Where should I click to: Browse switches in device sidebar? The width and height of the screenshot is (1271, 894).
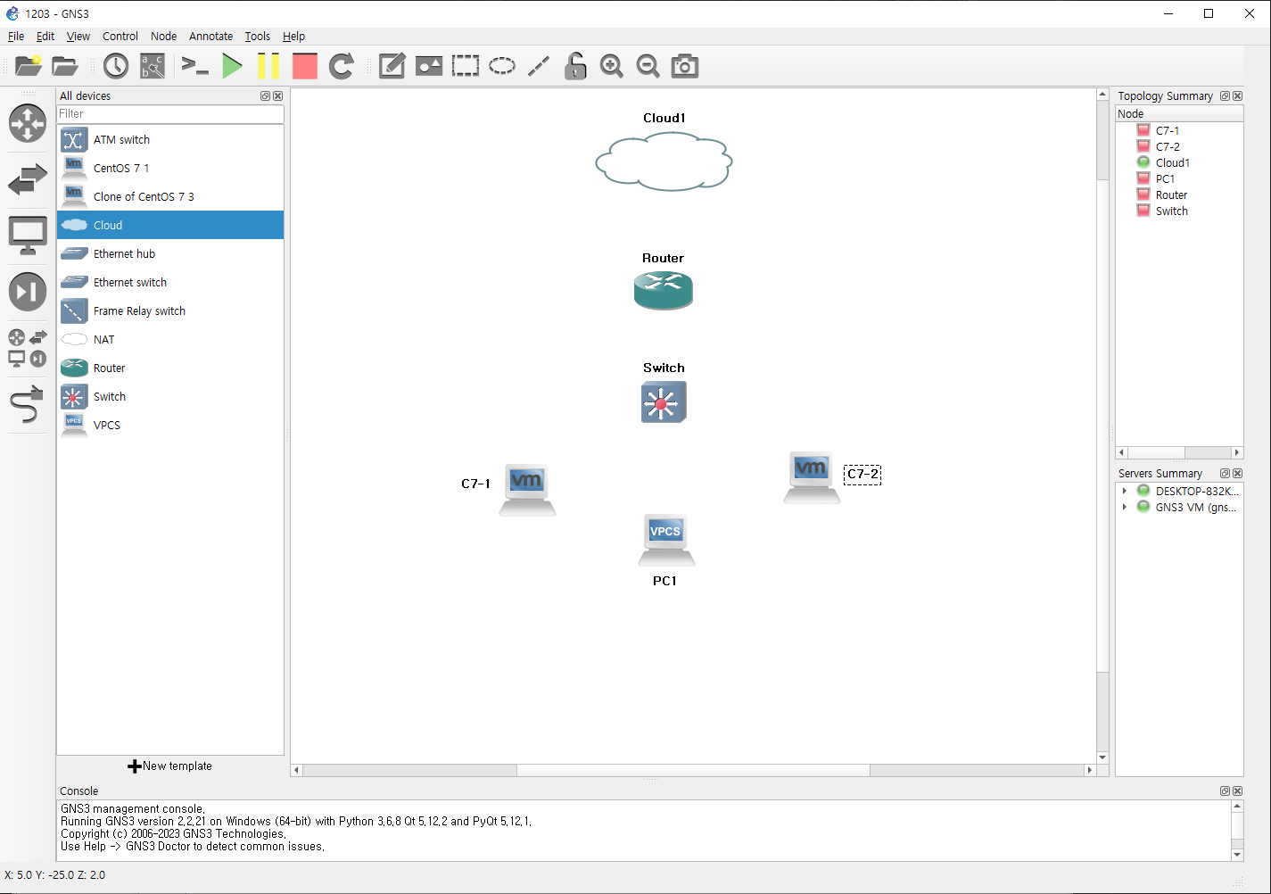pos(28,179)
